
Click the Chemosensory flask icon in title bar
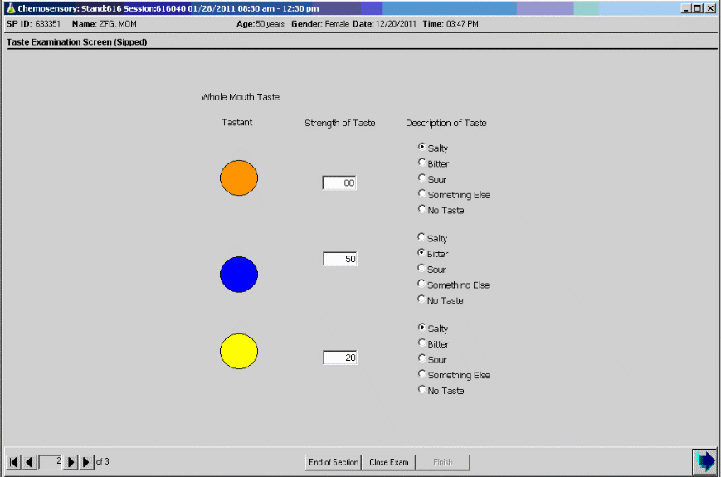[11, 8]
